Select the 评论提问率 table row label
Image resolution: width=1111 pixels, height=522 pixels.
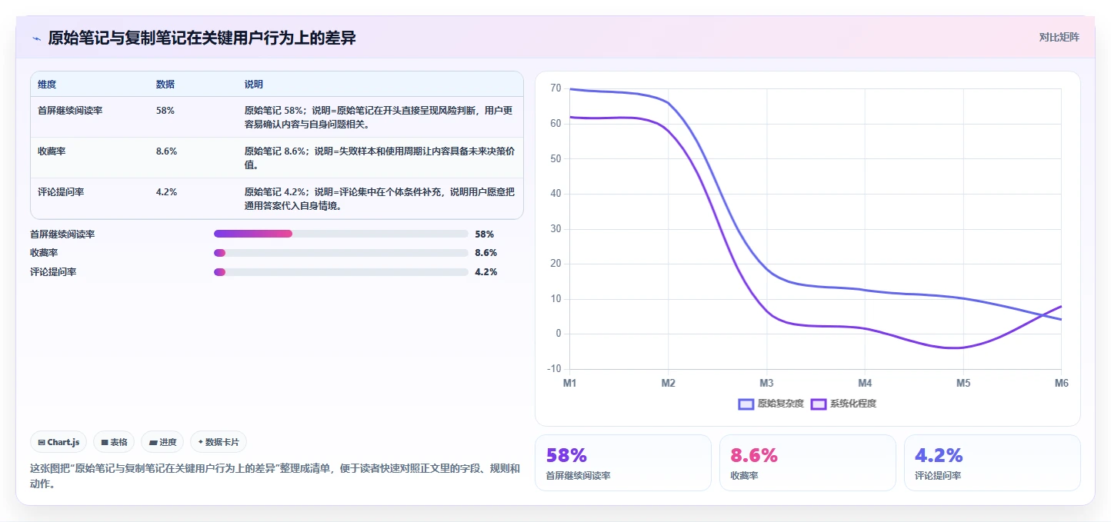(61, 192)
